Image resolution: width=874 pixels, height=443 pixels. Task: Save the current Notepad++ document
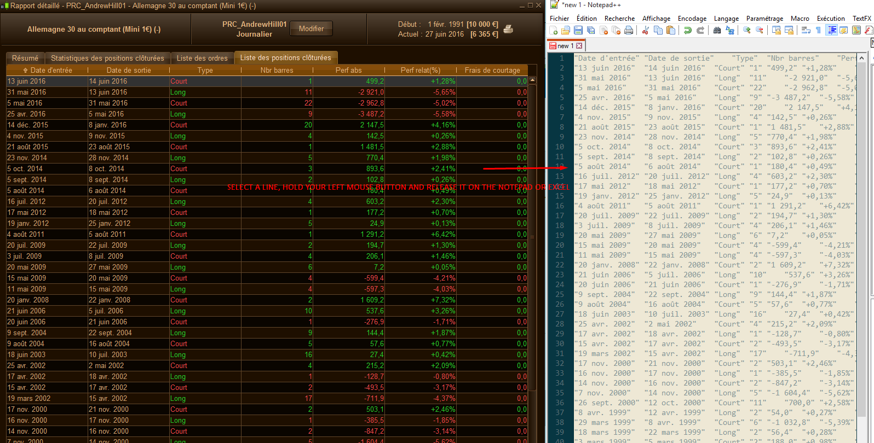[x=578, y=31]
